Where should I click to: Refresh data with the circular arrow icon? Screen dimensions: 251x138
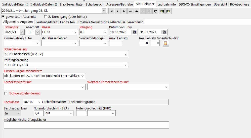155,11
